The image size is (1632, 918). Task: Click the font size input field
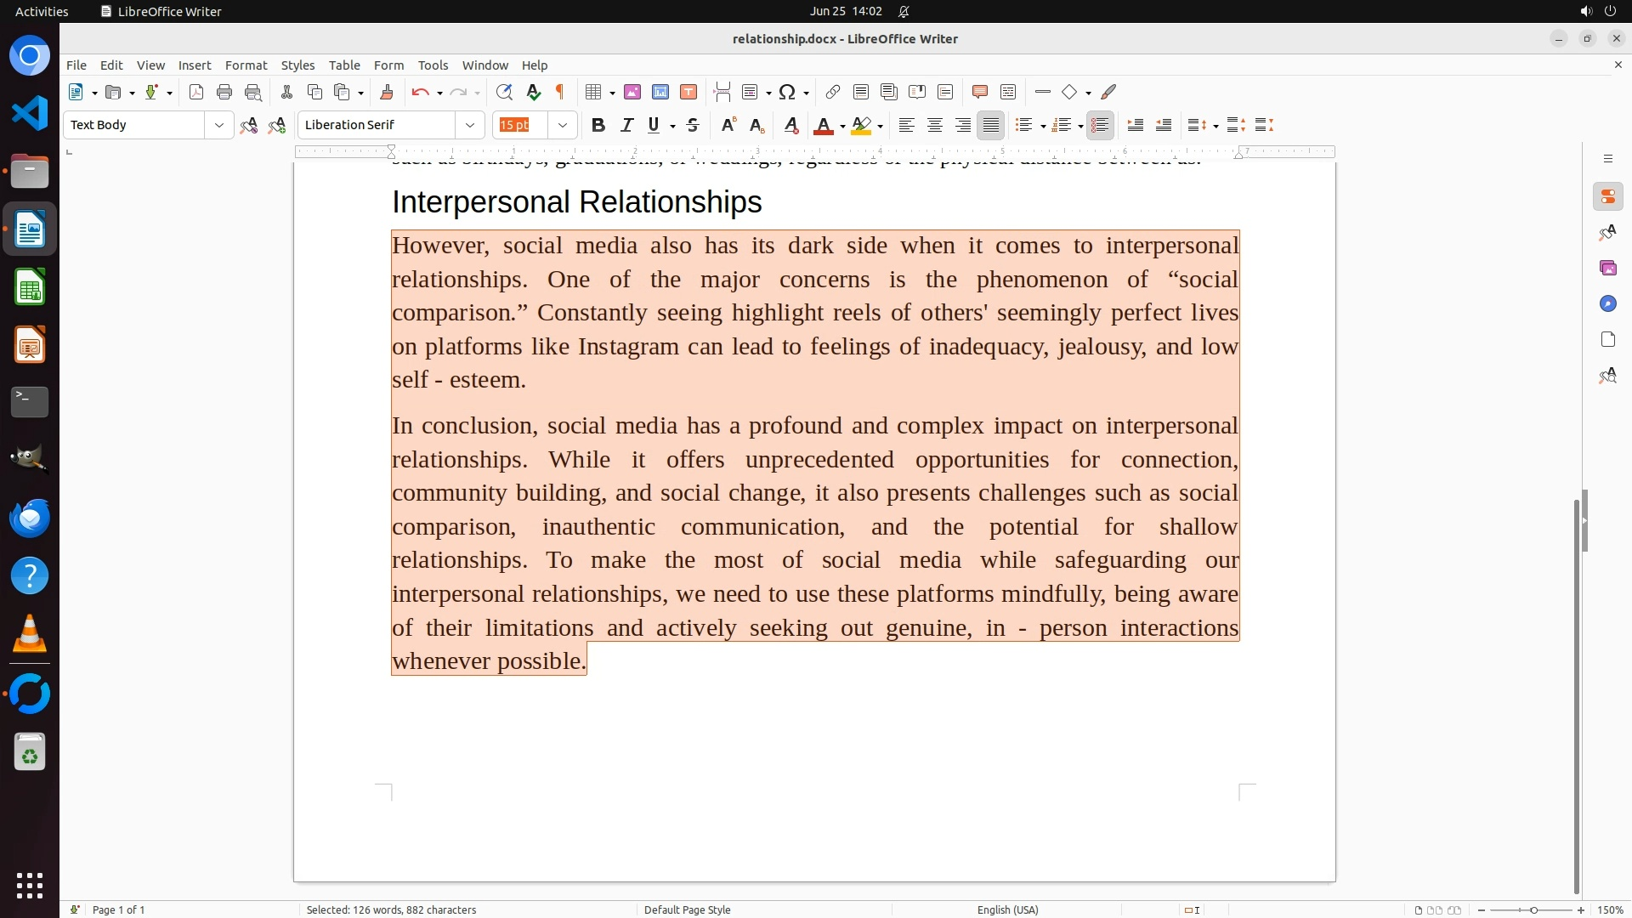pyautogui.click(x=520, y=125)
